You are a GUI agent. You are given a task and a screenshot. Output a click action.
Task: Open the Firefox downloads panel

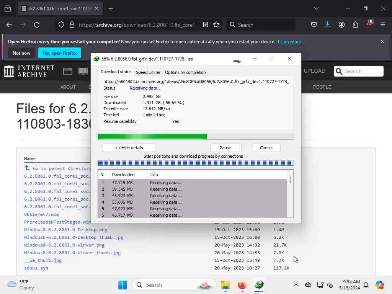click(328, 25)
